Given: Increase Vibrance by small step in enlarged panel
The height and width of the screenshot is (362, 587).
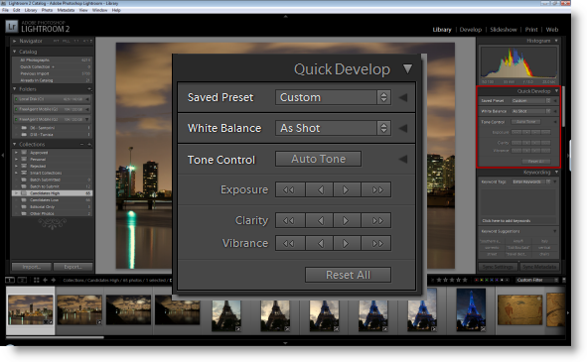Looking at the screenshot, I should (x=347, y=243).
